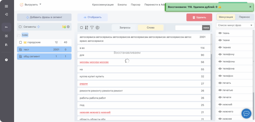
Task: Click the word row рядом
Action: (x=144, y=83)
